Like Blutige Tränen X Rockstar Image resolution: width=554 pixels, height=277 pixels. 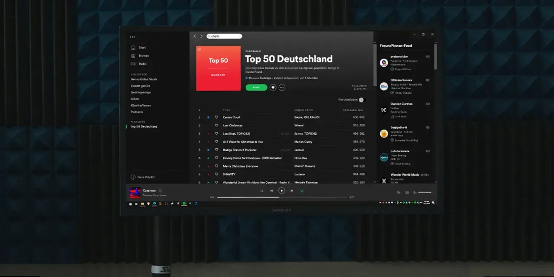pos(216,150)
